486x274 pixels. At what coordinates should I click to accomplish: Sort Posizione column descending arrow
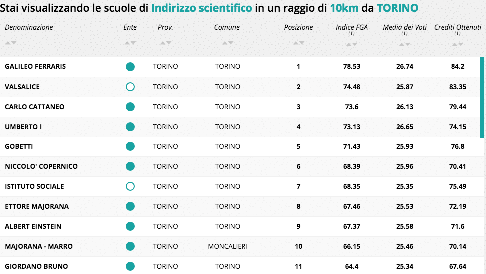click(302, 43)
